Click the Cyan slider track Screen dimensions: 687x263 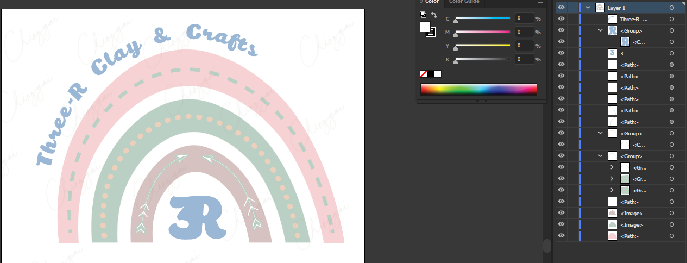pos(482,18)
